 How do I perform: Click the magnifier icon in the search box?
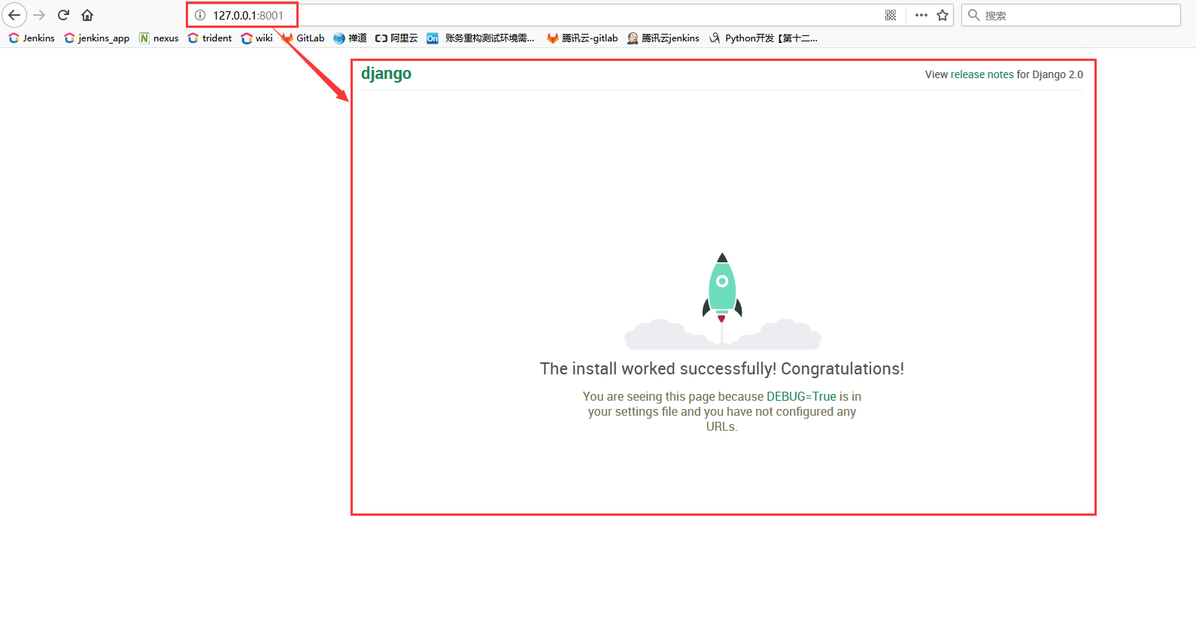point(973,15)
